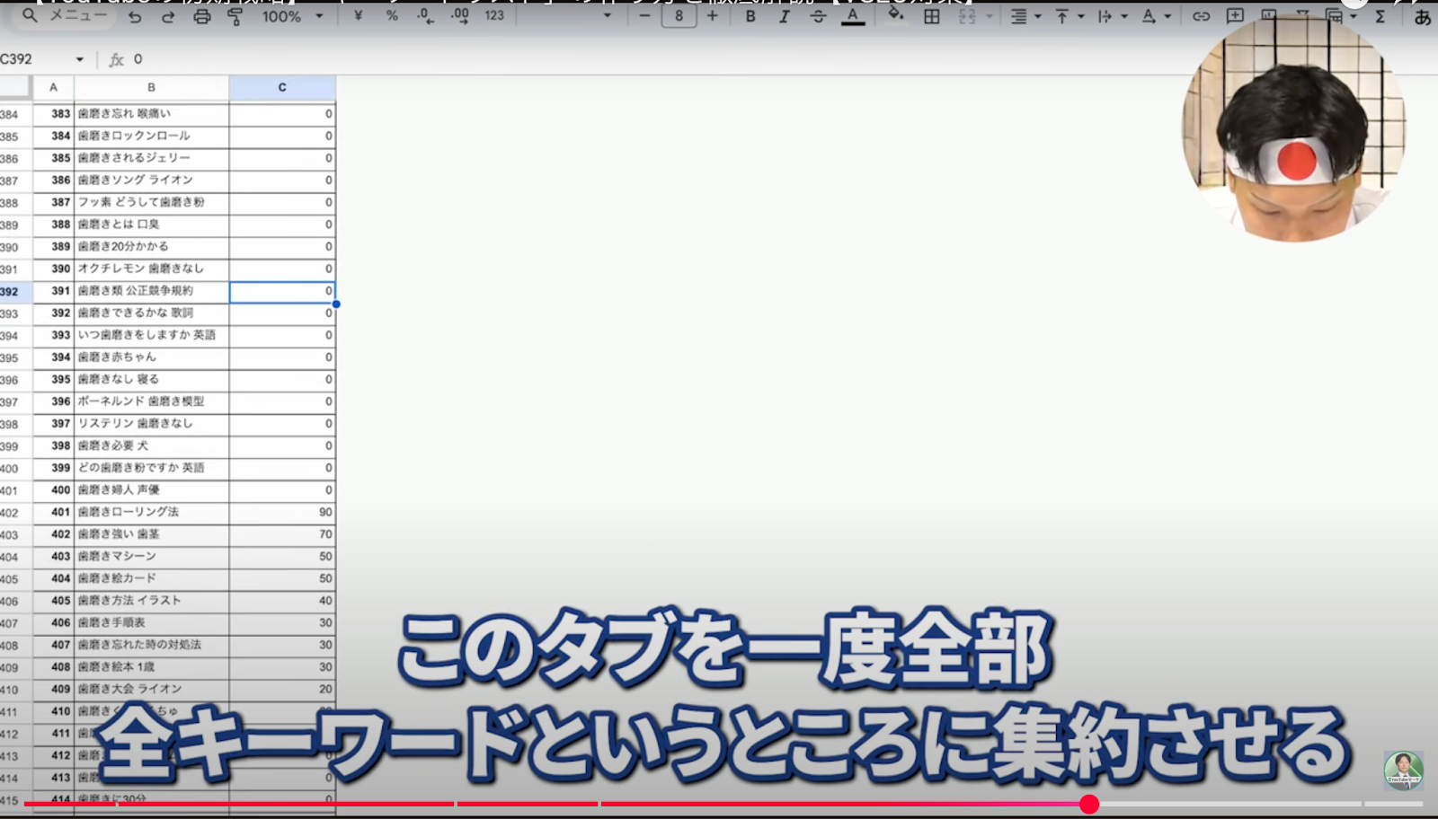1438x819 pixels.
Task: Insert a comment using the comment icon
Action: [x=1233, y=15]
